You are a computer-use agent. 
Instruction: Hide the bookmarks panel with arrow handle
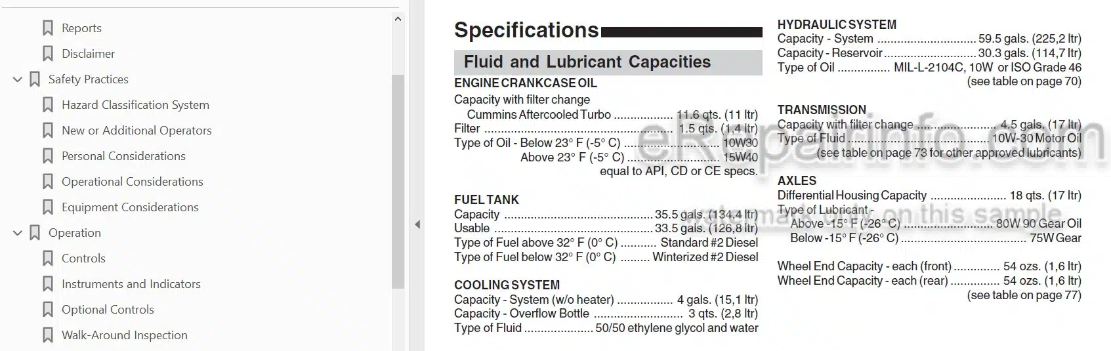click(417, 224)
